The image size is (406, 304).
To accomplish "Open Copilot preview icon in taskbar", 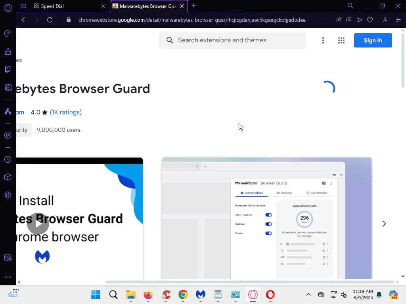I will pos(394,294).
